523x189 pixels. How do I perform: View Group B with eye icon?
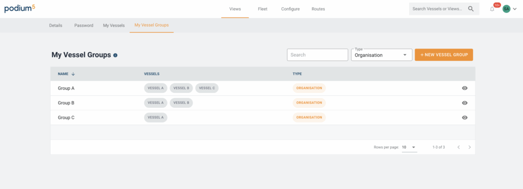(465, 103)
